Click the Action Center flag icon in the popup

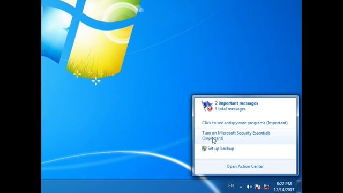tap(207, 106)
